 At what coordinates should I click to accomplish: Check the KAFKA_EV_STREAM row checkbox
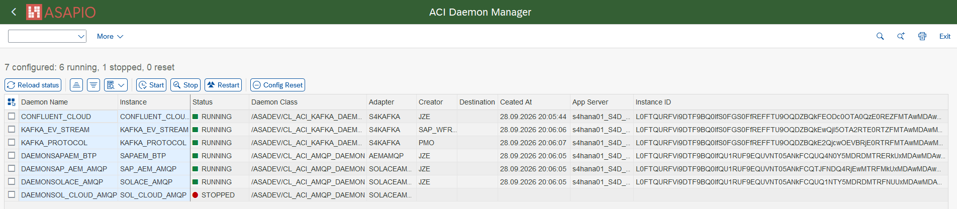pyautogui.click(x=12, y=129)
